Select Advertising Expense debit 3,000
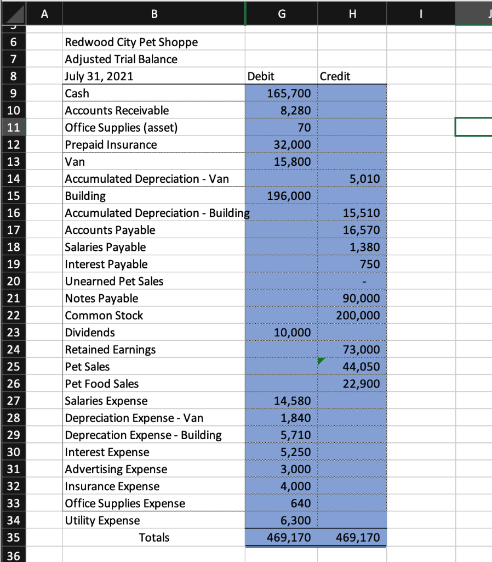Viewport: 492px width, 562px height. 281,469
